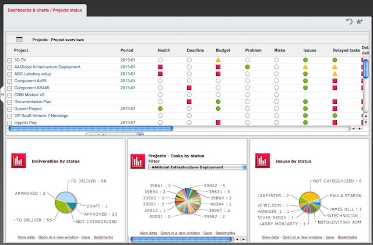This screenshot has width=373, height=245.
Task: Click the red Health square for ABC Labotory setup
Action: [x=160, y=74]
